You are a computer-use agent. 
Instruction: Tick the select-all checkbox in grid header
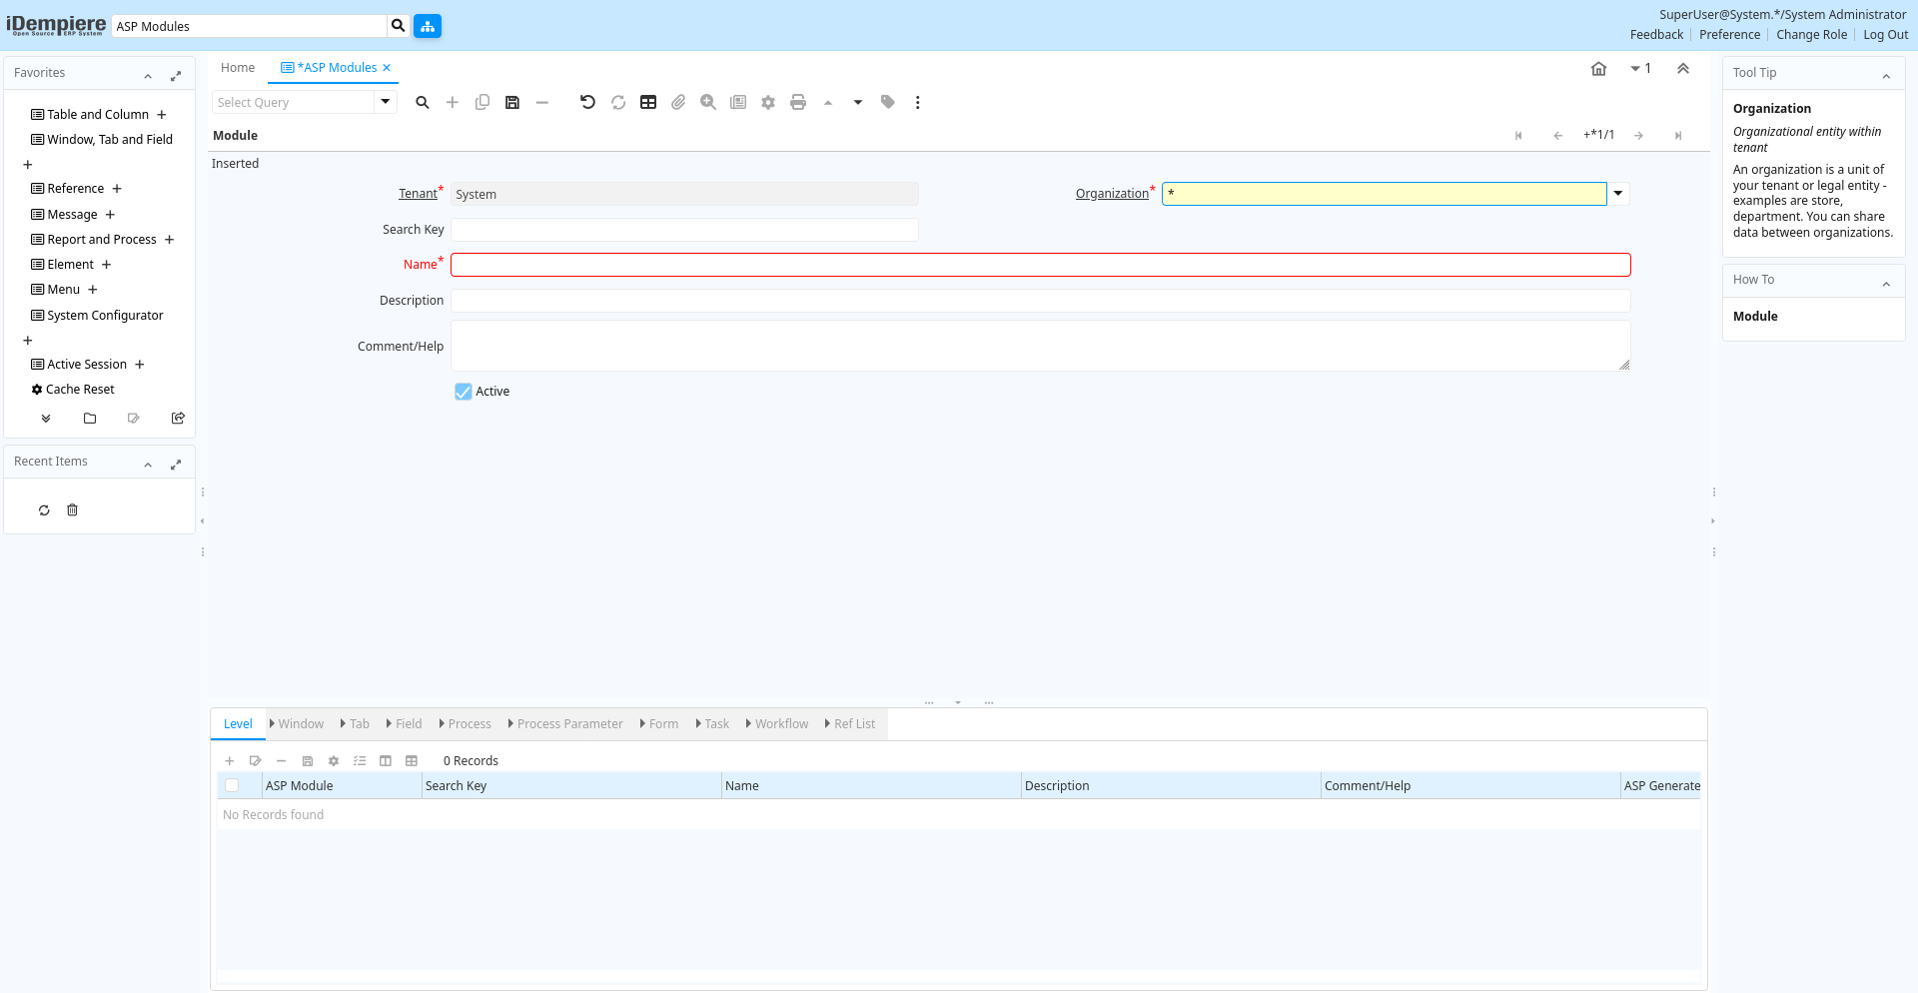click(x=232, y=786)
